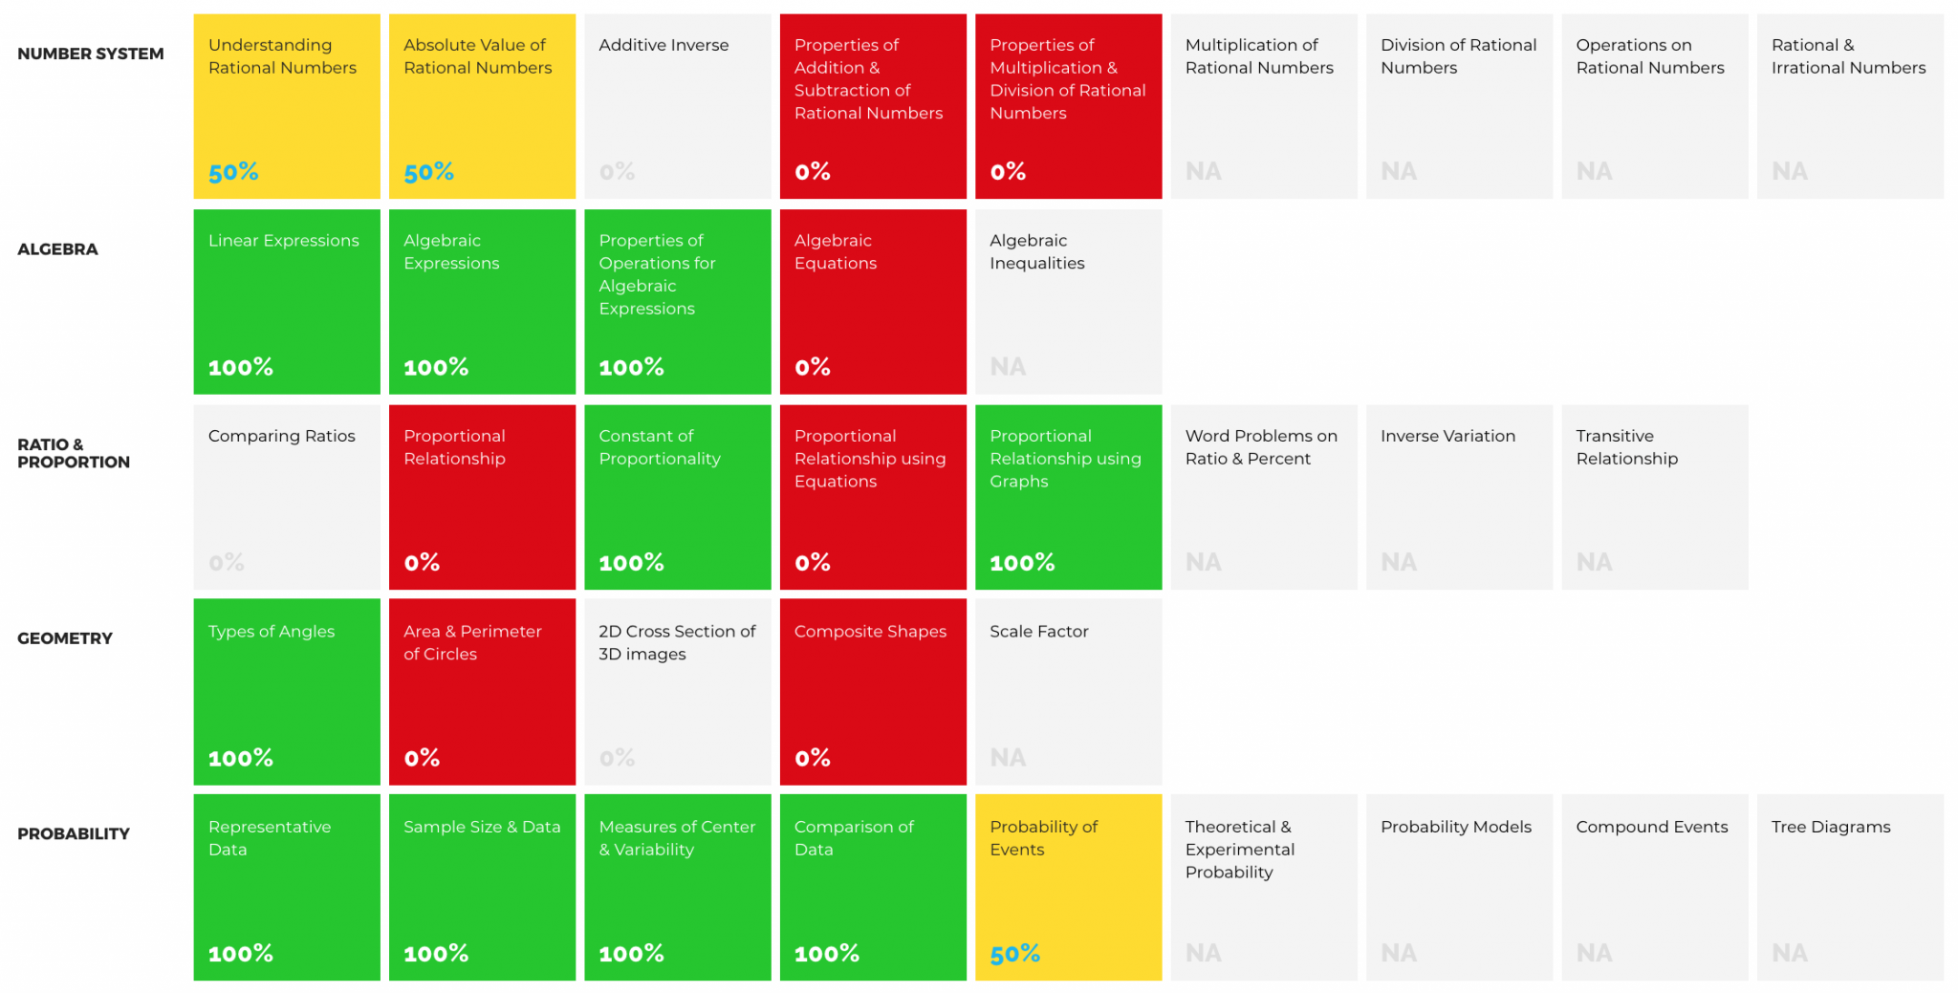The image size is (1958, 993).
Task: Open the Inverse Variation tile
Action: pyautogui.click(x=1459, y=497)
